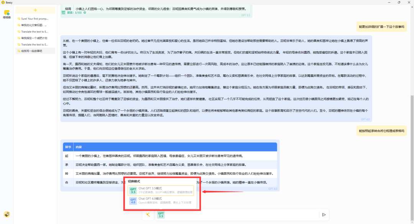Click the GPT 4.0 icon in mode switch menu
The width and height of the screenshot is (414, 224).
click(133, 201)
